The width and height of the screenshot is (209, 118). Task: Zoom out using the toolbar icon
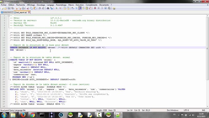60,8
